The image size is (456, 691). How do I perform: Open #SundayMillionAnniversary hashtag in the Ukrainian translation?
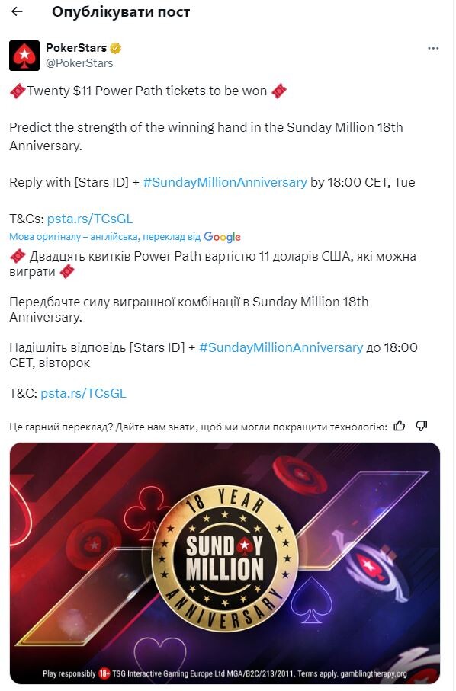(x=281, y=347)
